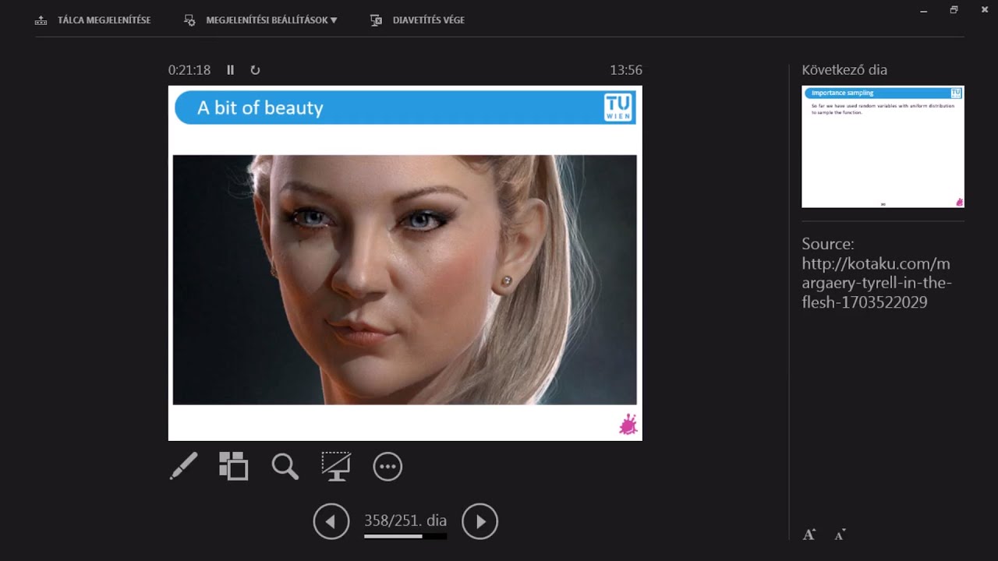
Task: Click the next slide preview thumbnail
Action: (x=883, y=146)
